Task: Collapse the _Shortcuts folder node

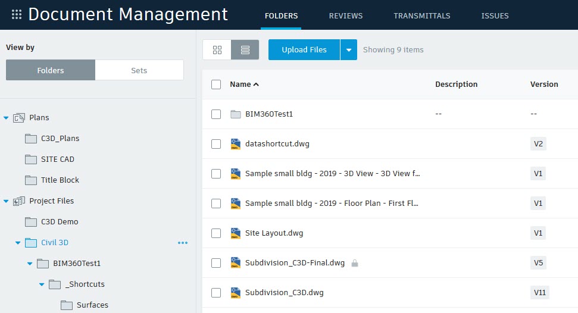Action: tap(42, 284)
